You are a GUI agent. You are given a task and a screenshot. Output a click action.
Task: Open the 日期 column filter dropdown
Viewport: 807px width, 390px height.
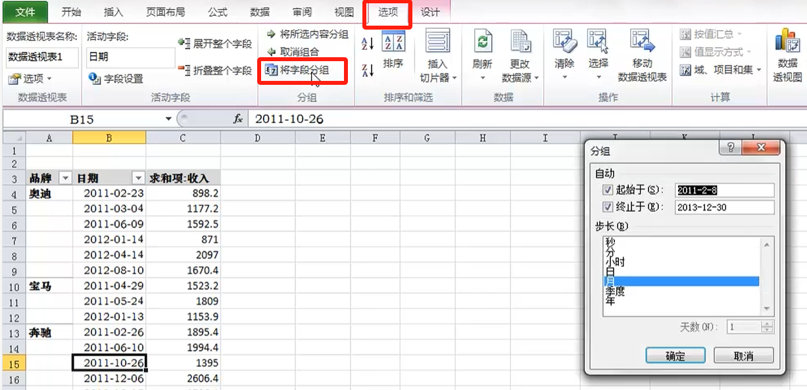pyautogui.click(x=138, y=178)
